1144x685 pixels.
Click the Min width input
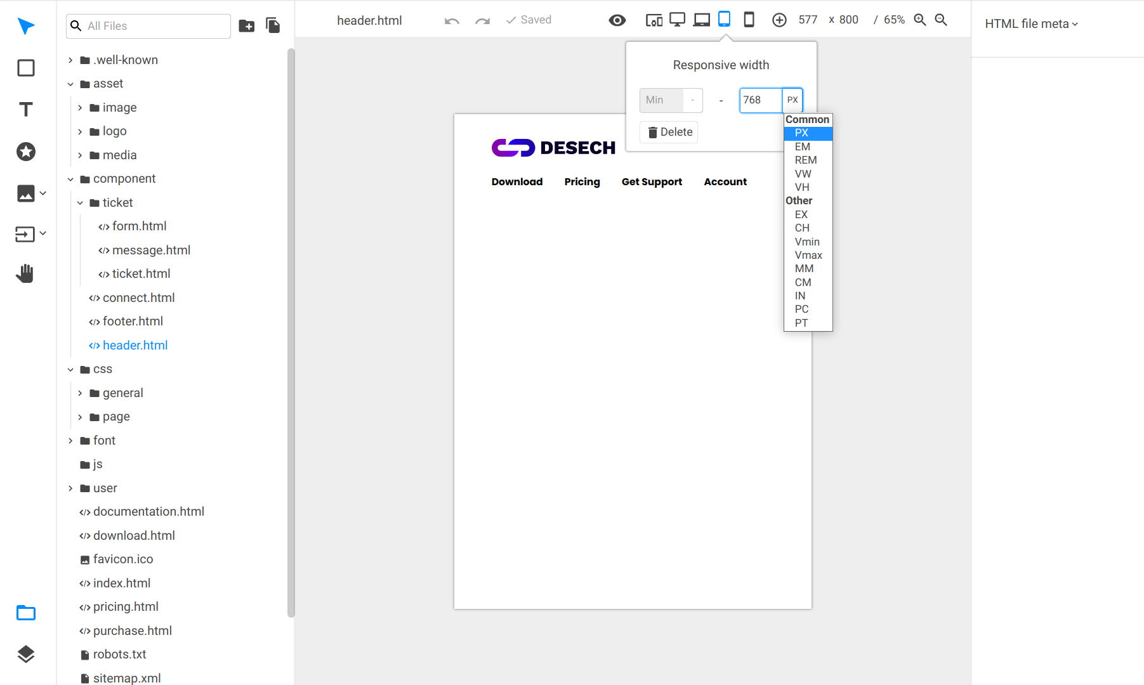(x=661, y=100)
